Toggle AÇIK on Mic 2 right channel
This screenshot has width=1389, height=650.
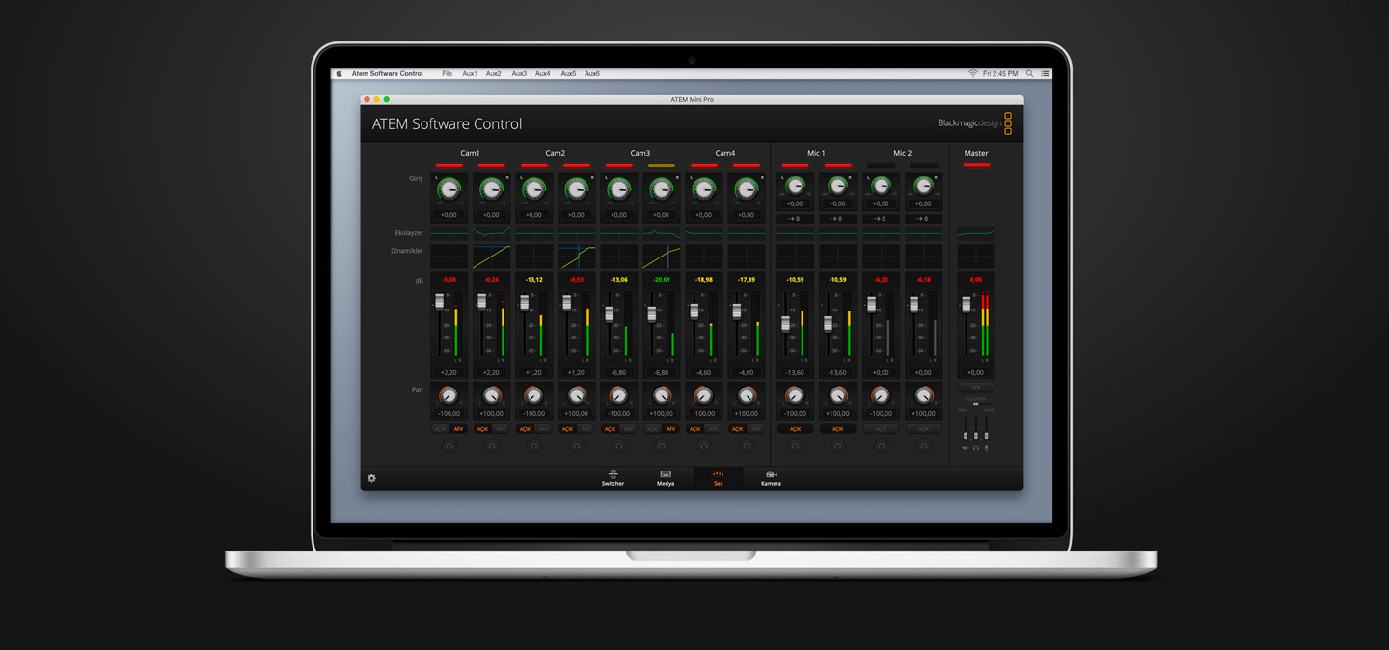(923, 429)
